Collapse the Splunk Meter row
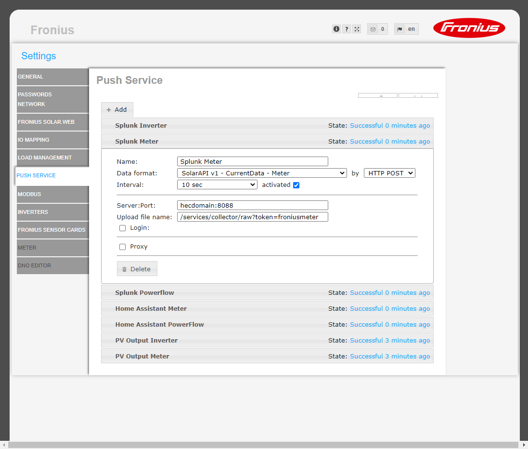The image size is (528, 449). (267, 141)
